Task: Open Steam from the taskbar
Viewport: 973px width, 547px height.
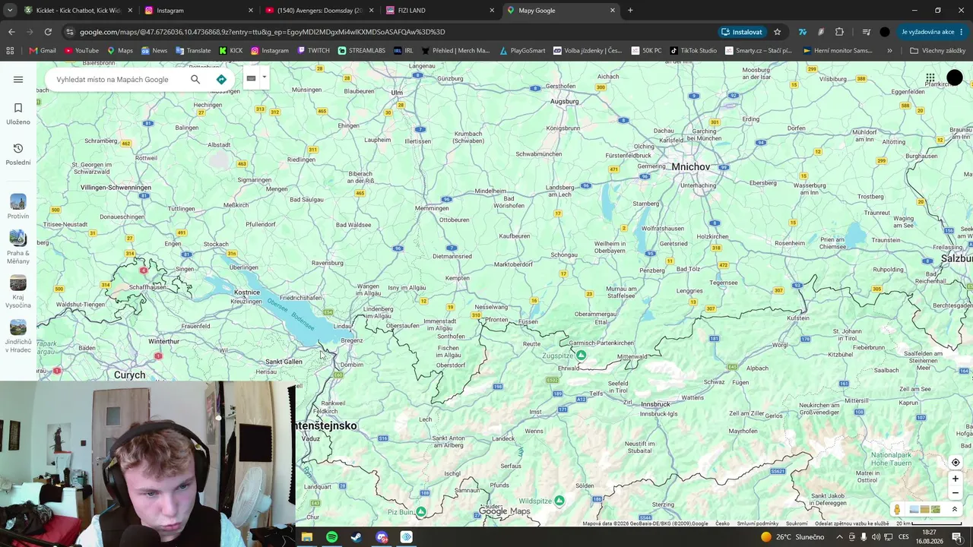Action: 357,537
